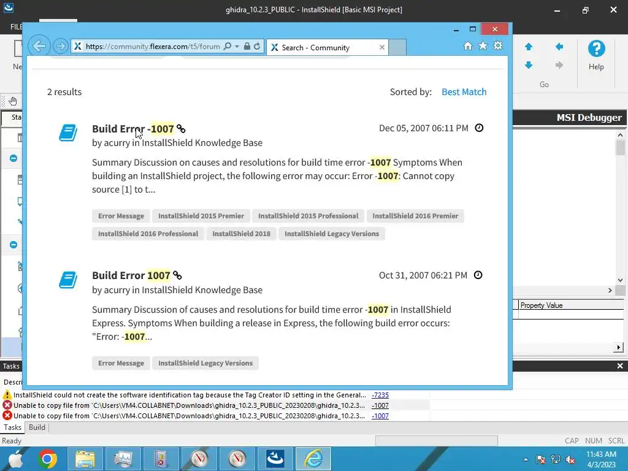This screenshot has height=471, width=628.
Task: Open File Explorer from taskbar
Action: (85, 459)
